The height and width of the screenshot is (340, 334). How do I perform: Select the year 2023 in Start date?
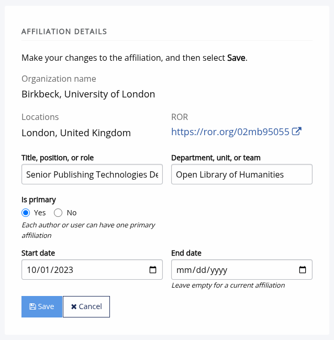[62, 270]
